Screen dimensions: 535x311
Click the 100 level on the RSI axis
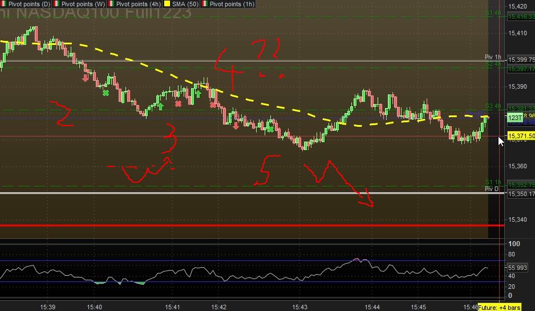(x=514, y=244)
